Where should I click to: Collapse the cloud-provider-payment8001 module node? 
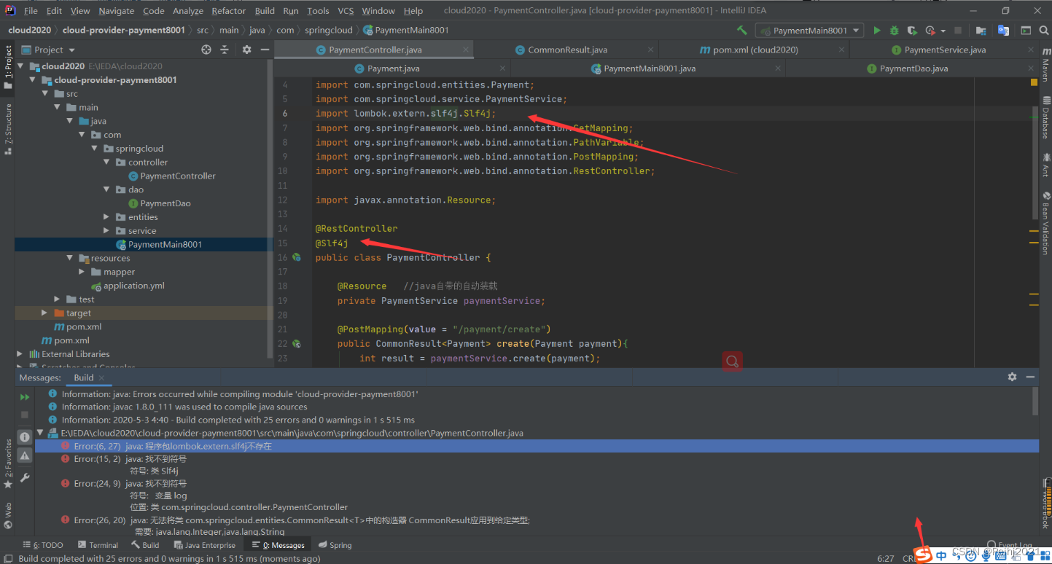coord(34,79)
